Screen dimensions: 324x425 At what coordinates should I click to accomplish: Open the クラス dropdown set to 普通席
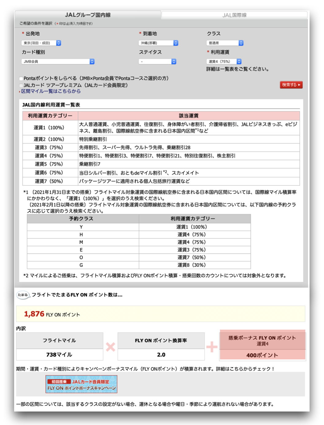point(225,43)
